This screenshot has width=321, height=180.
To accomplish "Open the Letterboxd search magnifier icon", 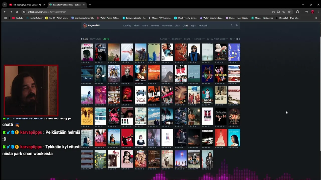I will (x=232, y=25).
